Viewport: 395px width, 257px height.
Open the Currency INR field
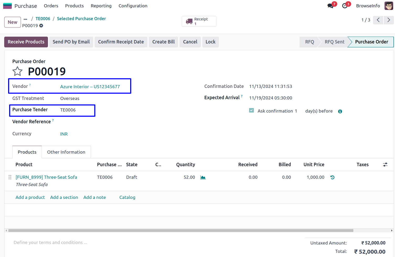(x=64, y=134)
